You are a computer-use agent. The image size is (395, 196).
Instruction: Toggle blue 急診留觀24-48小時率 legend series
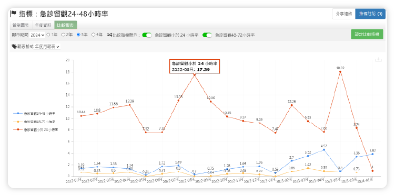click(35, 113)
